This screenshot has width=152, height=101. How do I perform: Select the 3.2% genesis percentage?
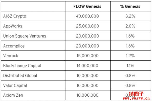tap(130, 16)
